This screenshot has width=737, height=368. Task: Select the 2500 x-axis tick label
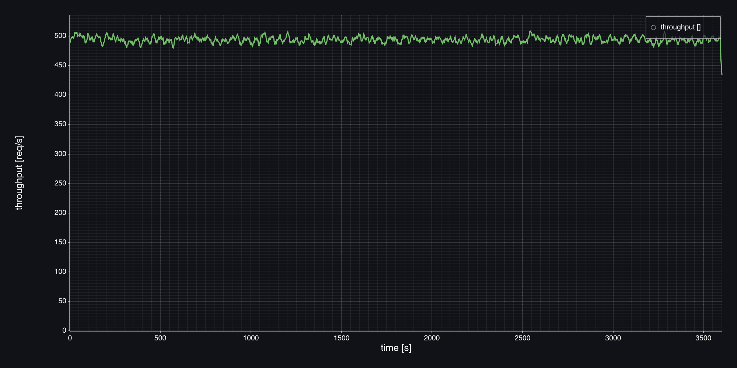point(523,338)
